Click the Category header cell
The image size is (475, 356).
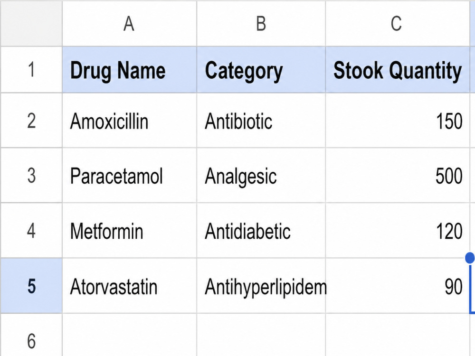click(x=261, y=70)
